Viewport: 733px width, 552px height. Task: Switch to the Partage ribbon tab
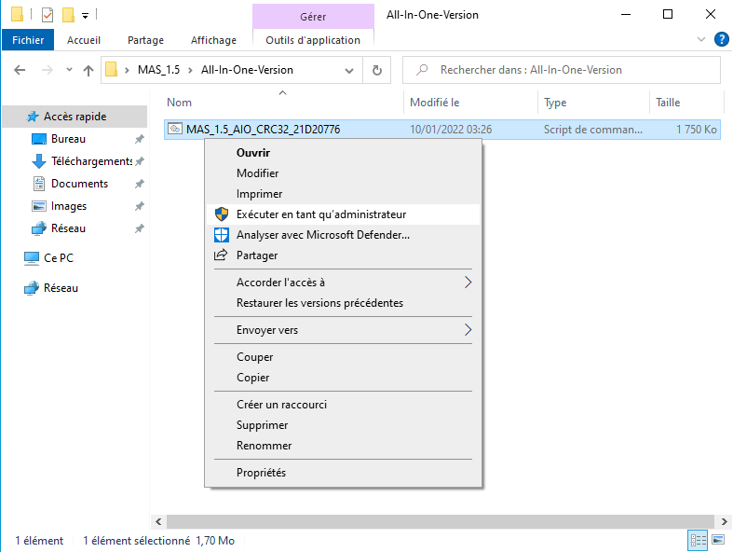pos(145,40)
